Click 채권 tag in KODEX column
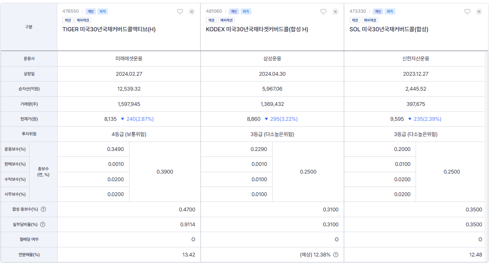This screenshot has width=490, height=263. (211, 20)
